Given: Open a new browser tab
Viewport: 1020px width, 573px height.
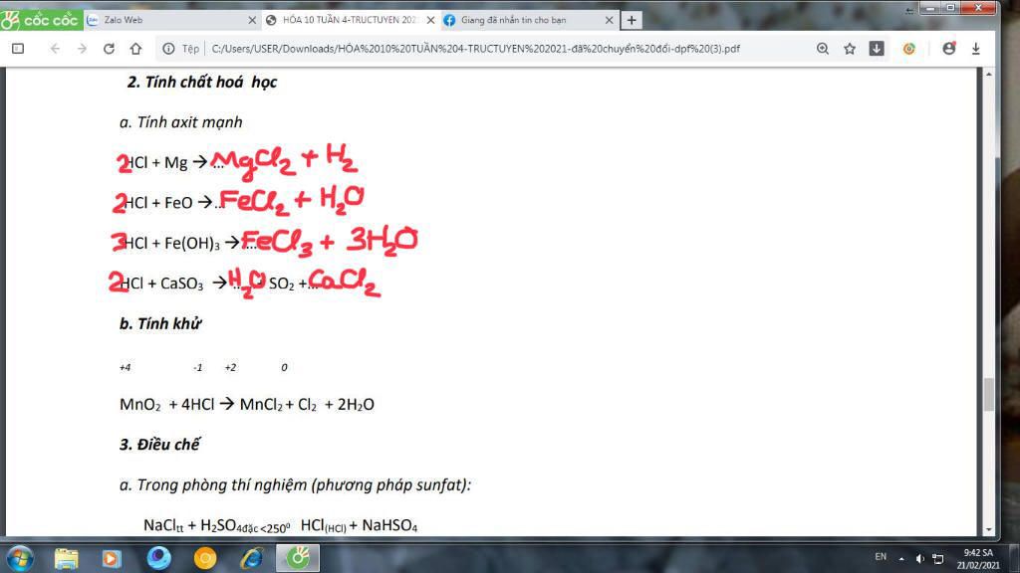Looking at the screenshot, I should coord(631,20).
